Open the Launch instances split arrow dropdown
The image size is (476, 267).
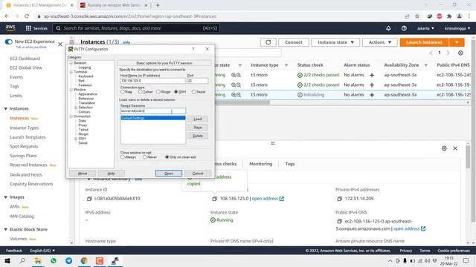[457, 42]
